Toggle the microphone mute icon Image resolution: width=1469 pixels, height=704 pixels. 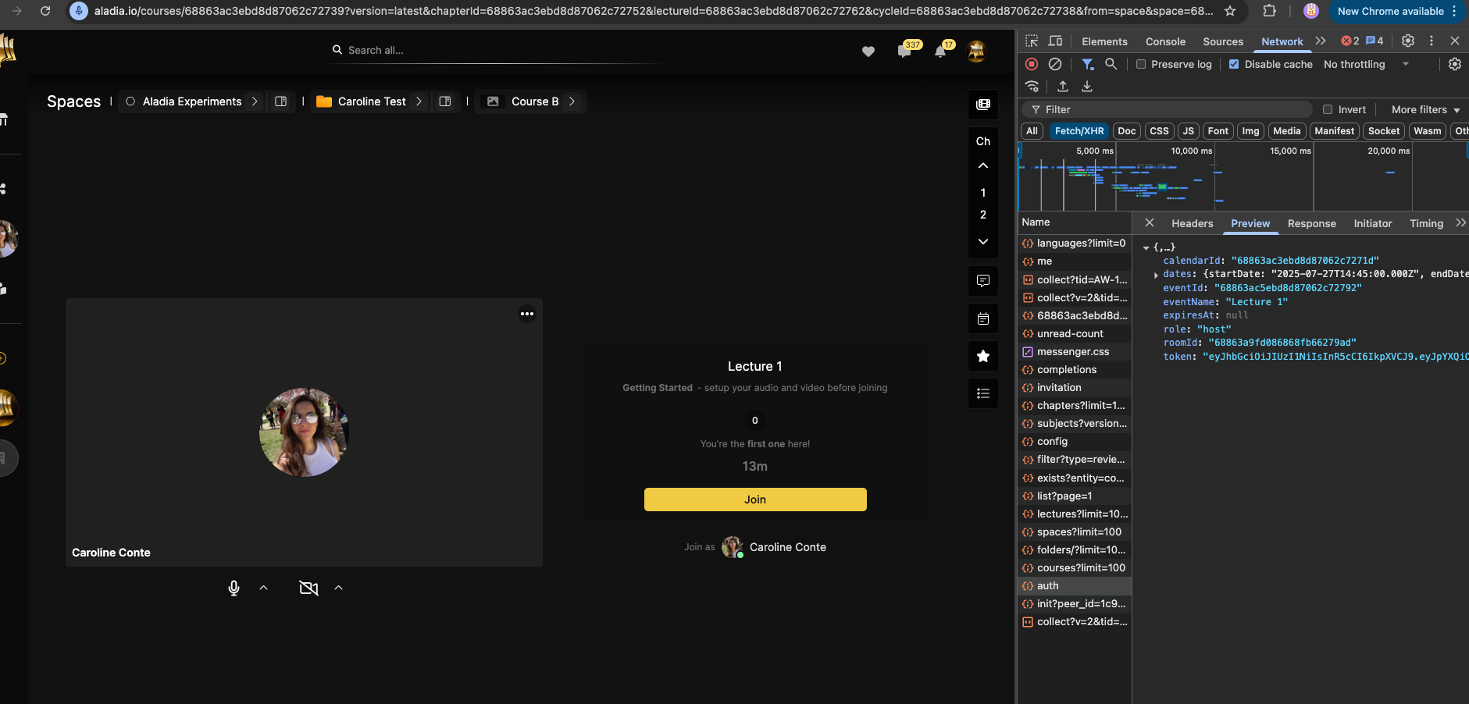click(x=234, y=588)
